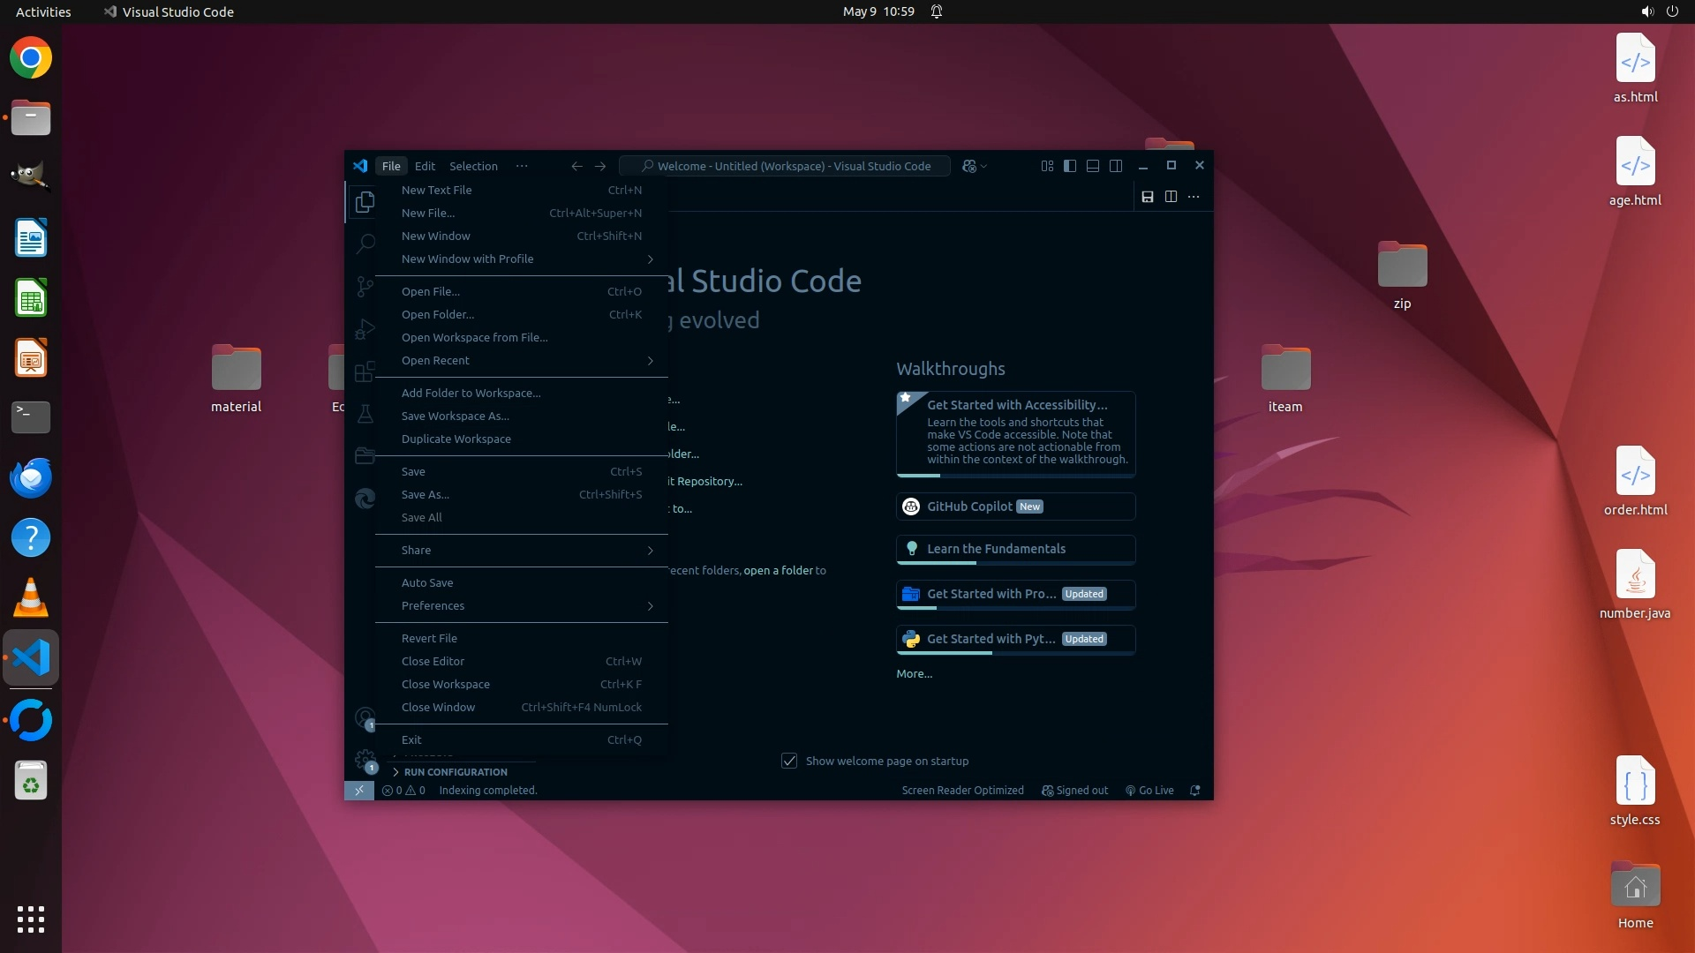Click the split editor icon in tab bar
1695x953 pixels.
tap(1171, 197)
